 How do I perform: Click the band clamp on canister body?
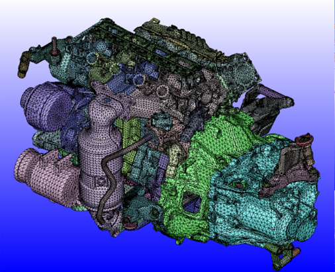(101, 181)
